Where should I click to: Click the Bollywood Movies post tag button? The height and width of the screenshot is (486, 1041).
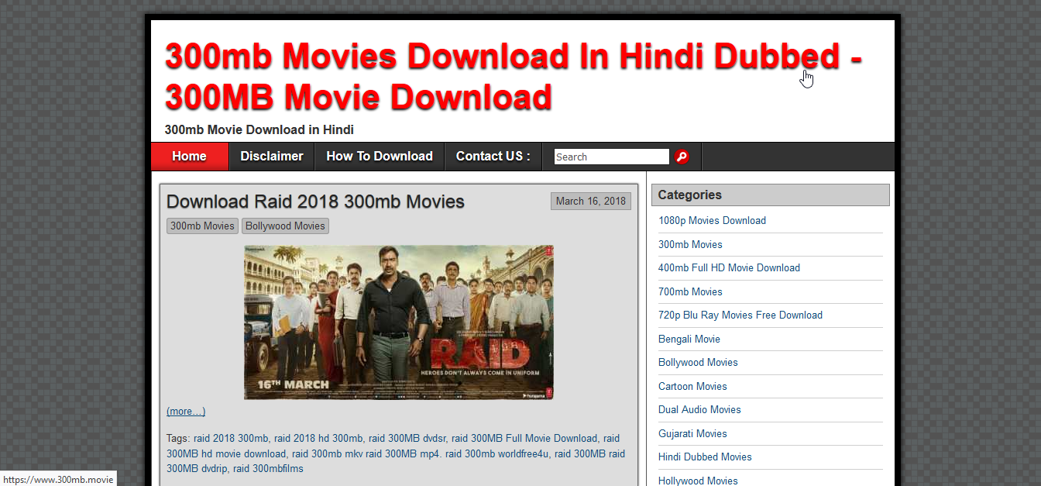pos(285,226)
